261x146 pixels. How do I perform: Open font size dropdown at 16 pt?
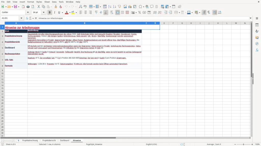pos(44,12)
